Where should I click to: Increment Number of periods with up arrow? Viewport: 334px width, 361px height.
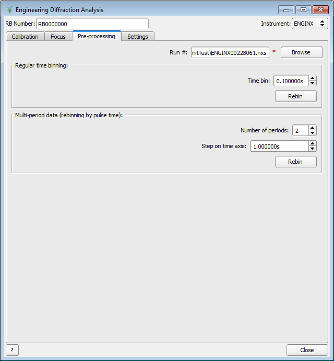(312, 128)
